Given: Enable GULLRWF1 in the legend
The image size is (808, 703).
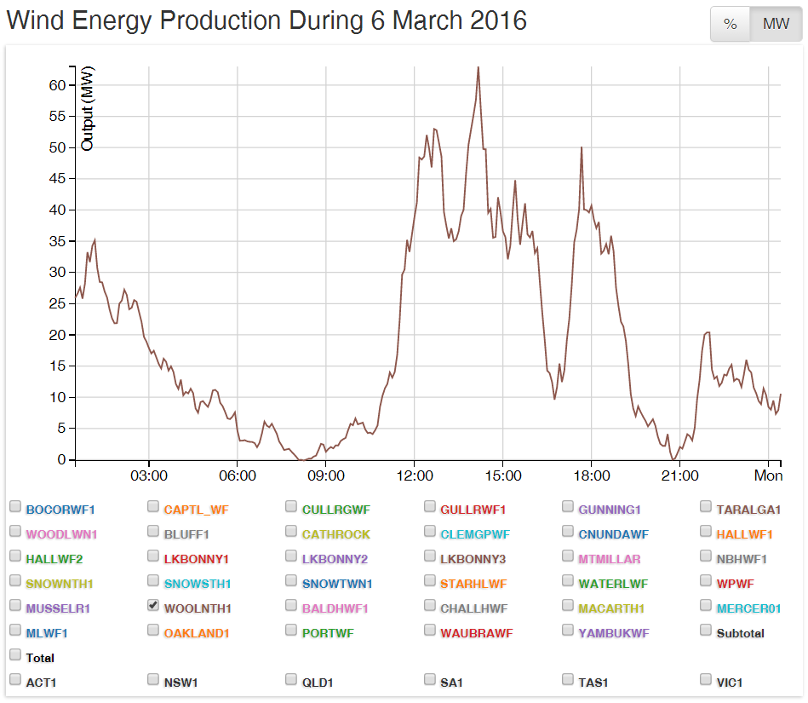Looking at the screenshot, I should (430, 507).
